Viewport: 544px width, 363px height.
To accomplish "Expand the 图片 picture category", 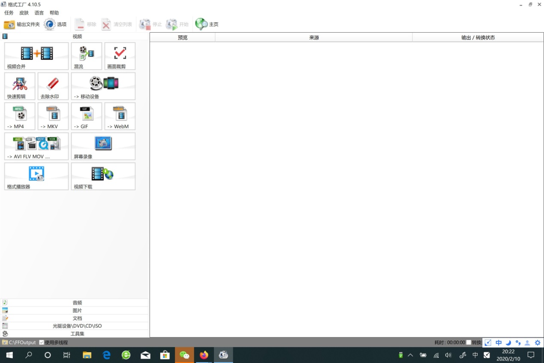I will 77,310.
